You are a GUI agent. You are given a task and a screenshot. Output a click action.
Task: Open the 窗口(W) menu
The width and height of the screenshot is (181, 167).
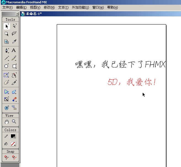tap(98, 7)
